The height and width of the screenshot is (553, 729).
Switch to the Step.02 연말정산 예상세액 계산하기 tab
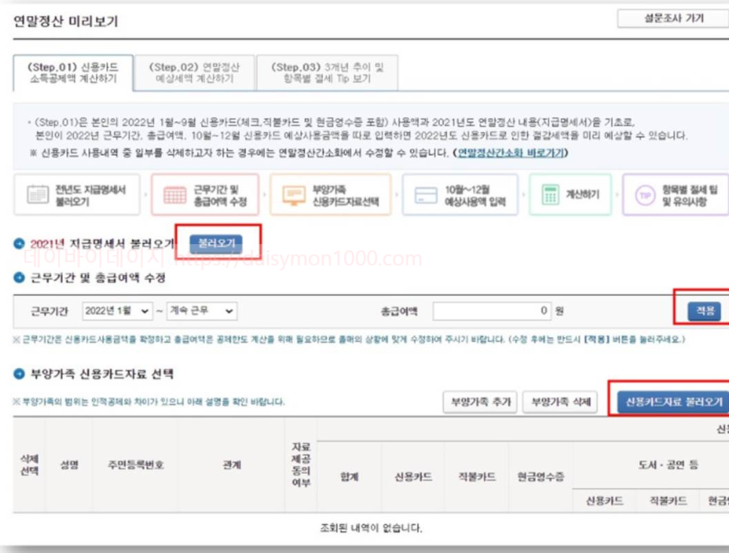pyautogui.click(x=197, y=70)
